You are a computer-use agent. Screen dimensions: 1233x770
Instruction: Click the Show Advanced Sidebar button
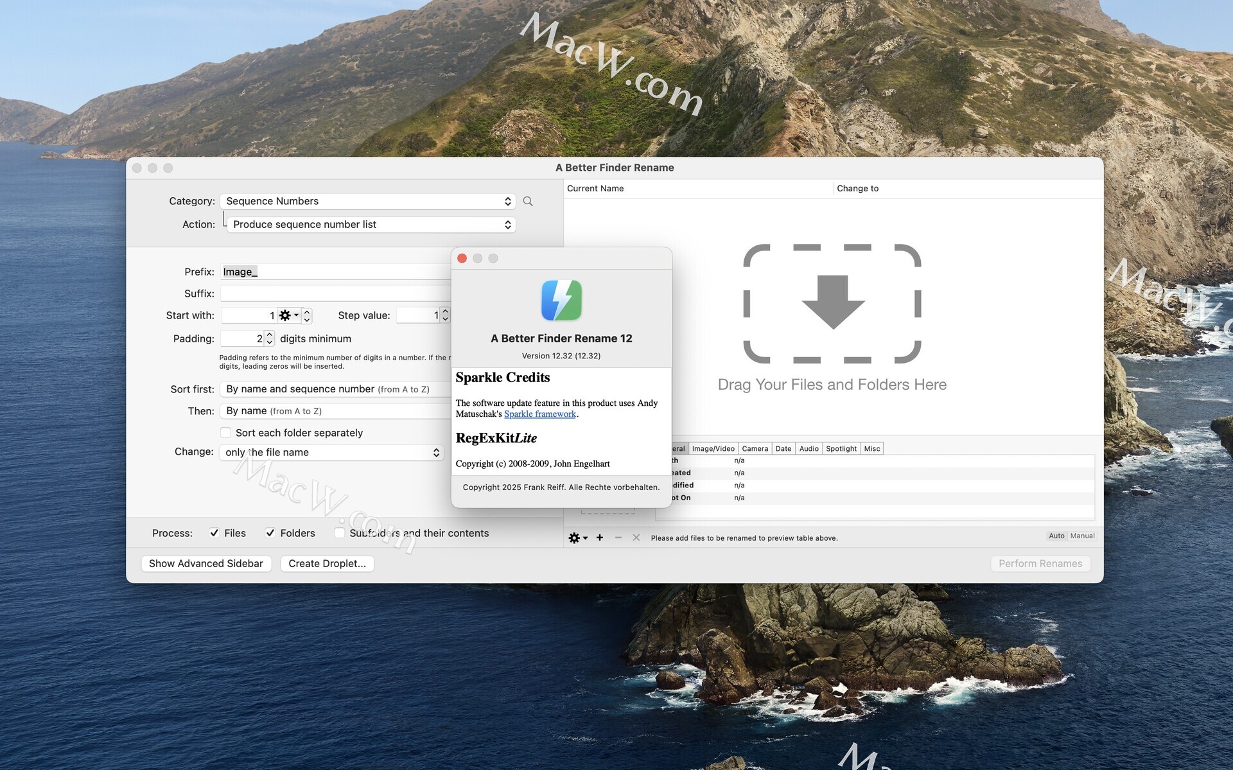point(206,563)
